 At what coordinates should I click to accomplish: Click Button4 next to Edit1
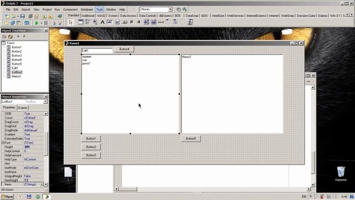click(x=124, y=49)
